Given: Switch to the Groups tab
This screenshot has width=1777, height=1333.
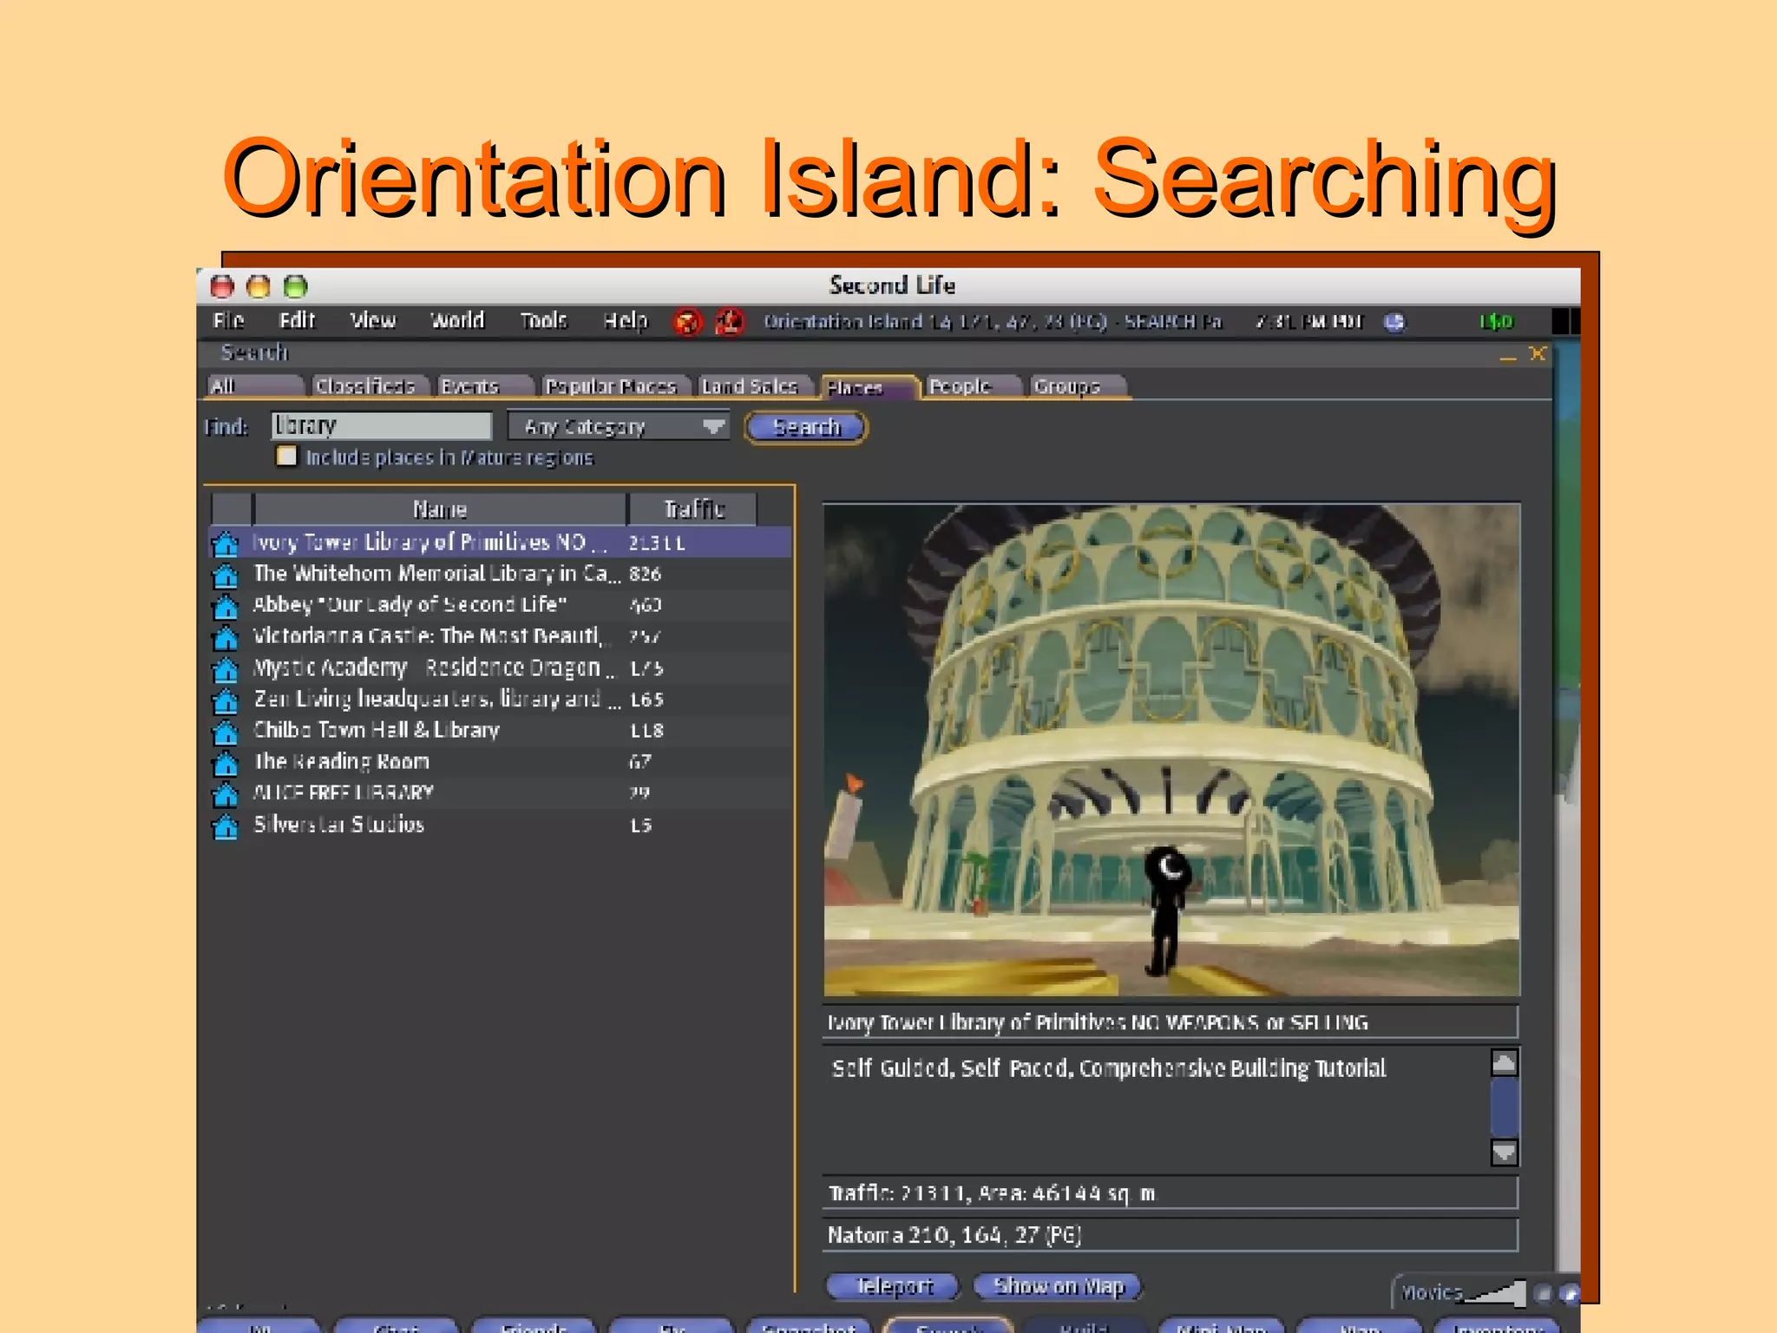Looking at the screenshot, I should [1079, 386].
